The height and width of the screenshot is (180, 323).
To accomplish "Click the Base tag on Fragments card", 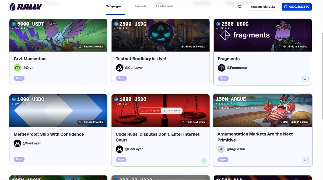I will (223, 78).
